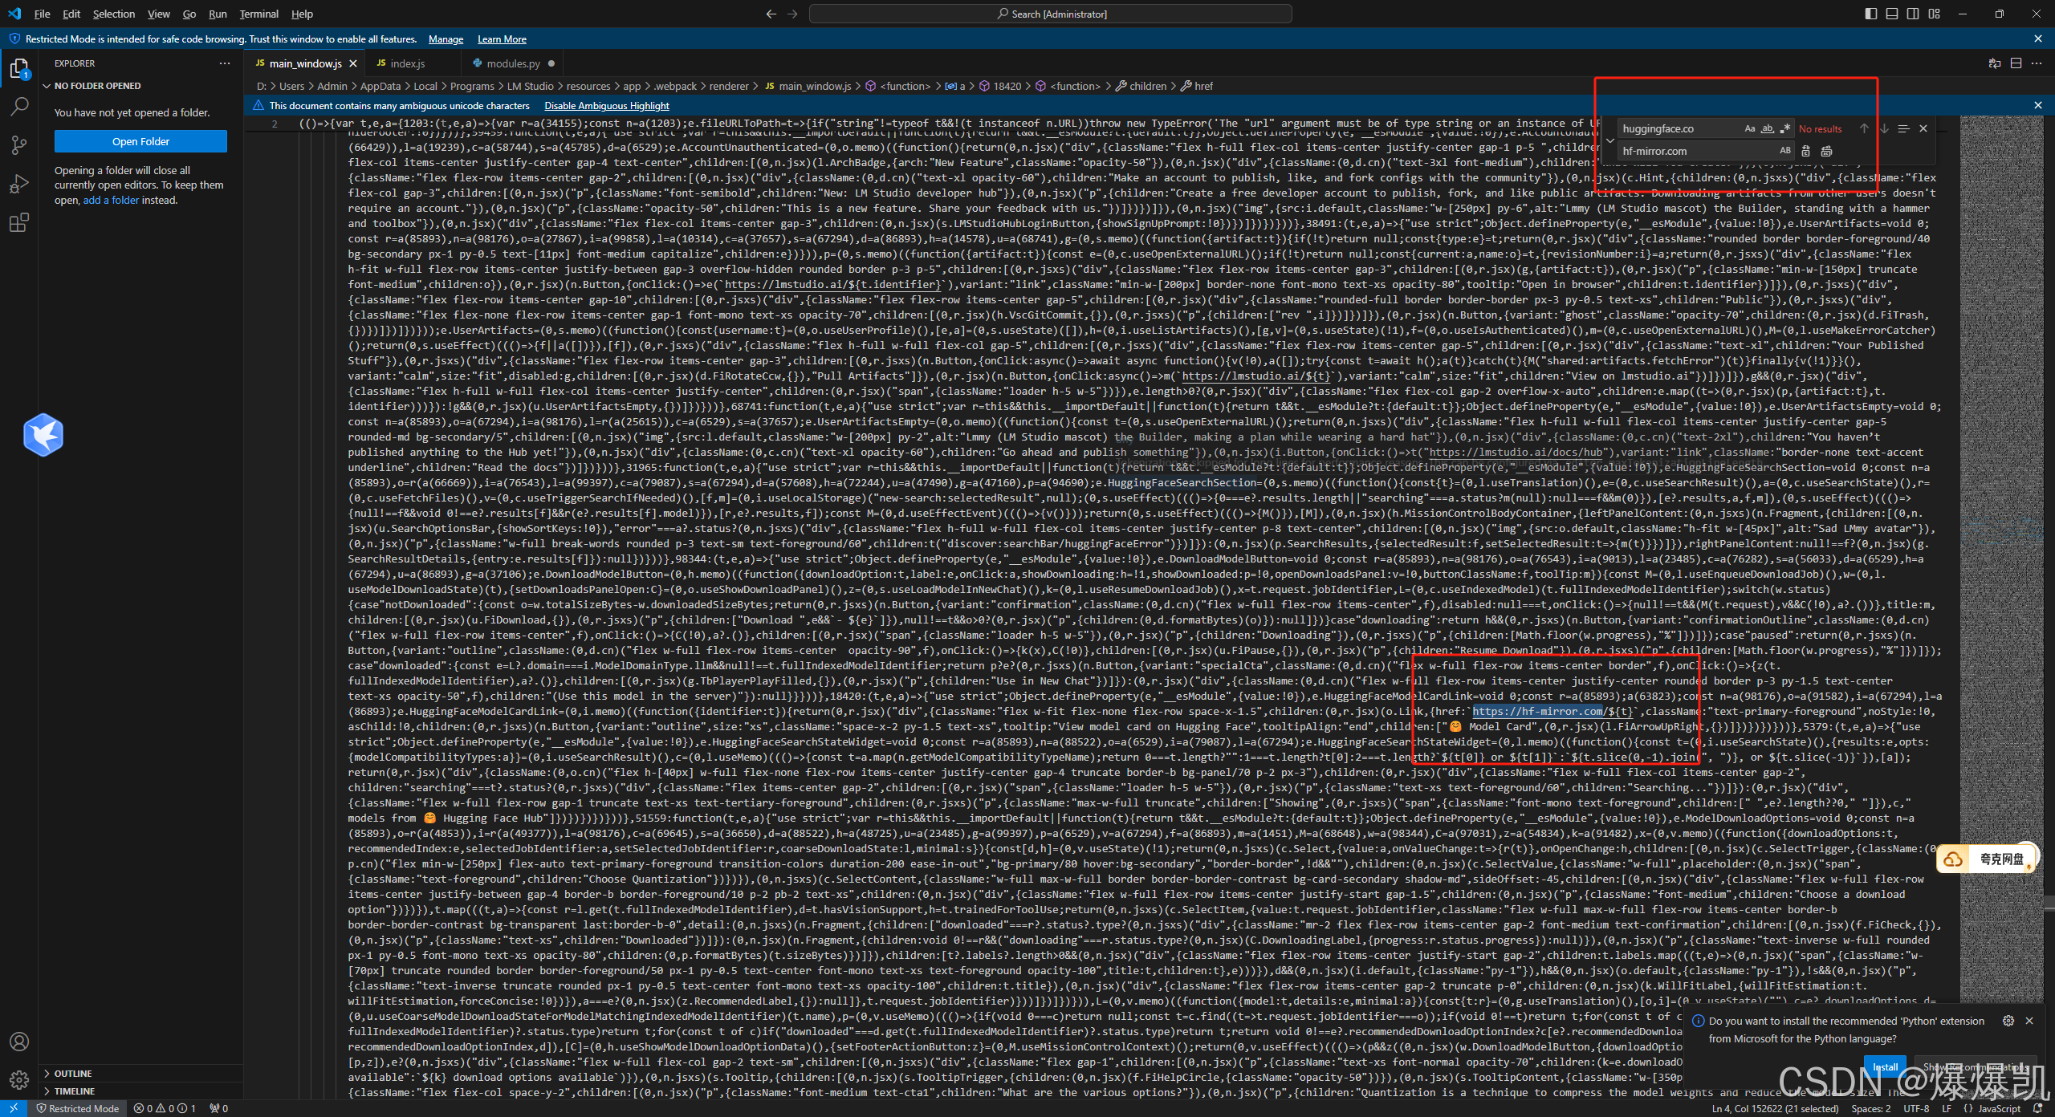Expand the OUTLINE section
Screen dimensions: 2055x1117
[x=73, y=1074]
